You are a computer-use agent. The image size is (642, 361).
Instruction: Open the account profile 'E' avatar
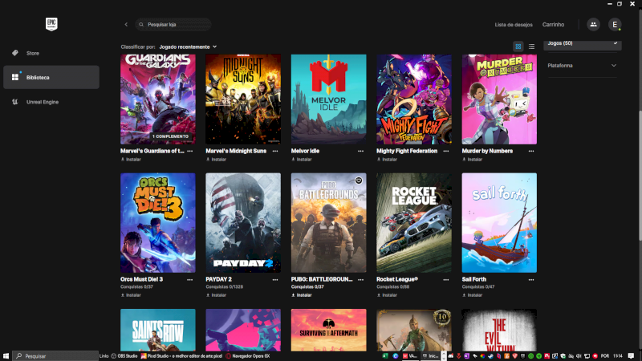pos(615,25)
